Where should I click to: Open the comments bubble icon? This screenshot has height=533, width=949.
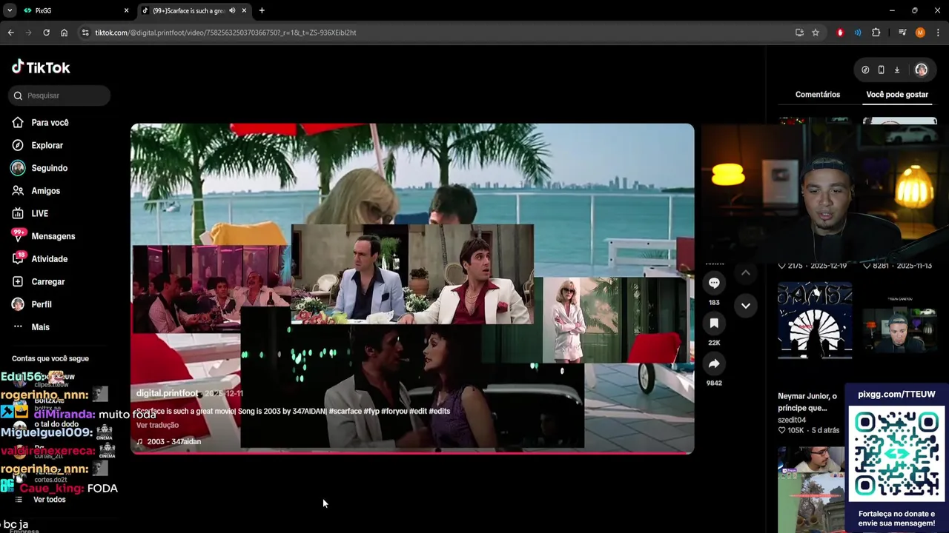pyautogui.click(x=714, y=283)
